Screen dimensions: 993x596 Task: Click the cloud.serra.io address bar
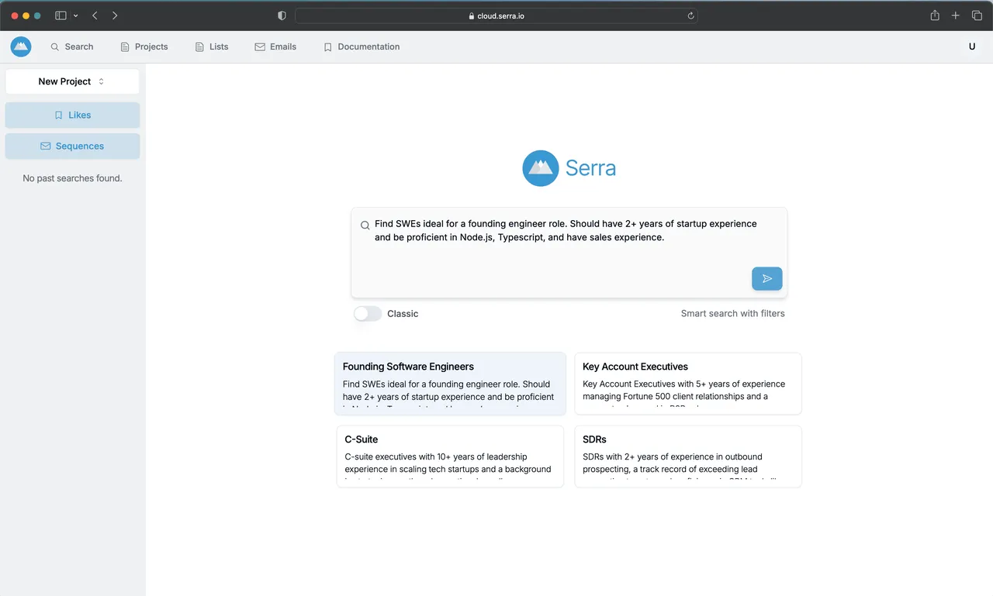click(x=496, y=16)
